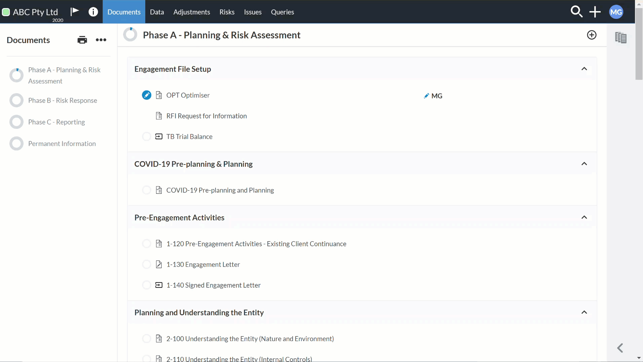Open the engagement information icon
643x362 pixels.
coord(93,12)
